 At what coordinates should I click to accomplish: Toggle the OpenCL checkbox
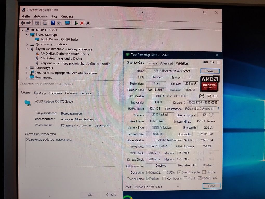(148, 172)
